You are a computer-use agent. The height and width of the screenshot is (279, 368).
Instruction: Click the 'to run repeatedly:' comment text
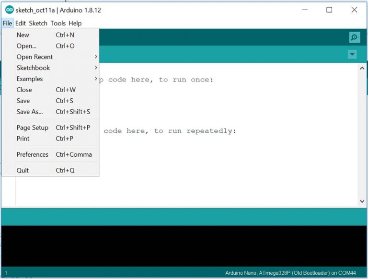195,131
